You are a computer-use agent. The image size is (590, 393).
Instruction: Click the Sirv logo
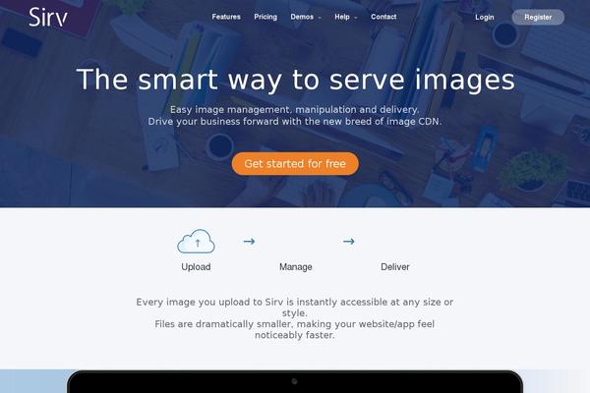click(x=48, y=17)
